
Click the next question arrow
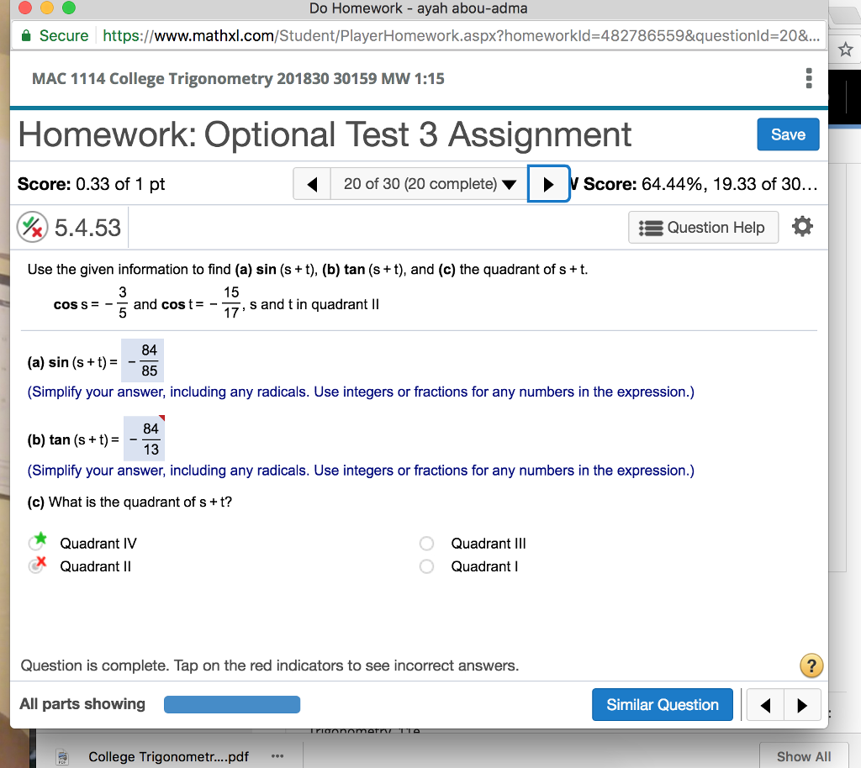(548, 183)
